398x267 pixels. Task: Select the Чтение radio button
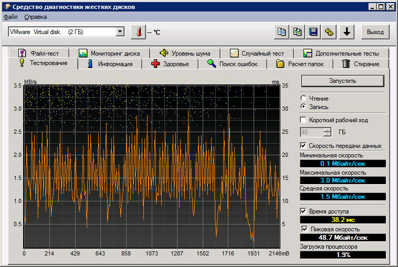click(303, 99)
